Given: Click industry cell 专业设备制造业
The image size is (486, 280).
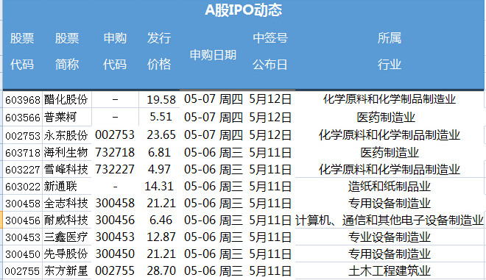Looking at the screenshot, I should point(390,237).
